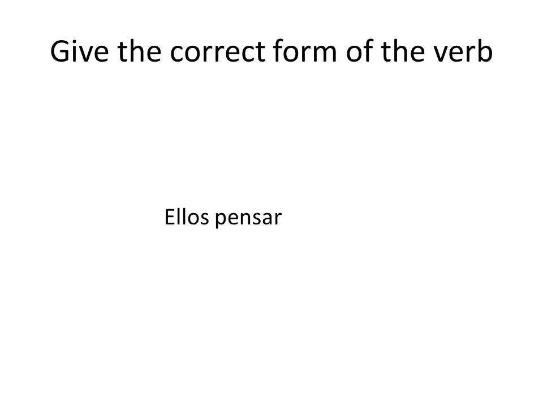Click the word "form" in the title
The image size is (543, 407).
[304, 50]
